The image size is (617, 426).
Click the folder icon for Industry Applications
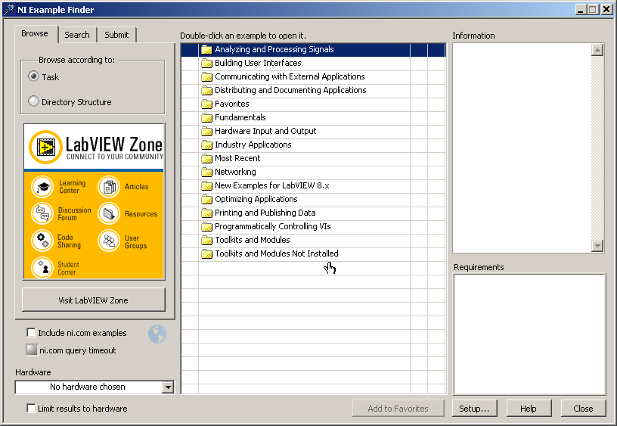pos(206,145)
